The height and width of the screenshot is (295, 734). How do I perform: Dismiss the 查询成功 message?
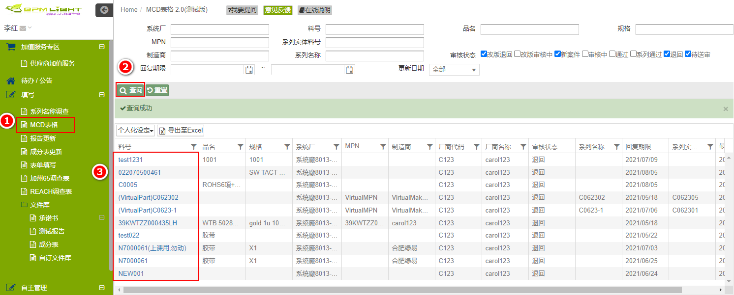[726, 109]
